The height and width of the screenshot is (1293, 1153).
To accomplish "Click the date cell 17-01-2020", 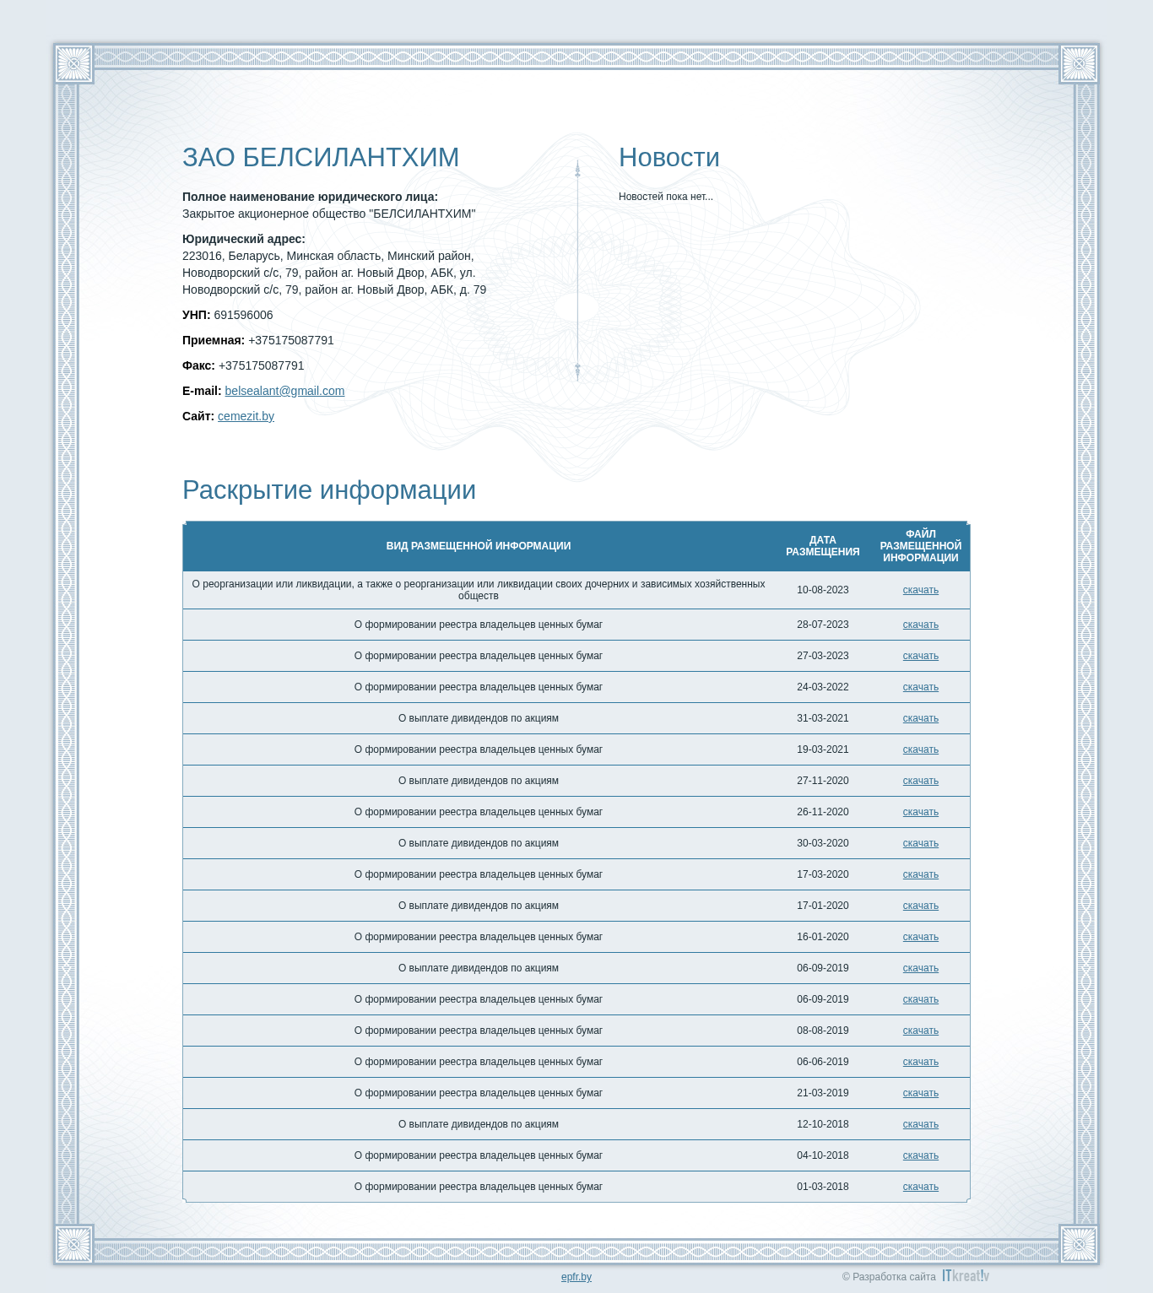I will point(823,906).
